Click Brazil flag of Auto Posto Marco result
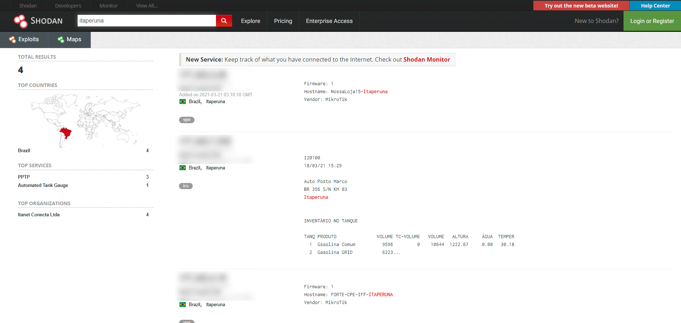 tap(183, 168)
